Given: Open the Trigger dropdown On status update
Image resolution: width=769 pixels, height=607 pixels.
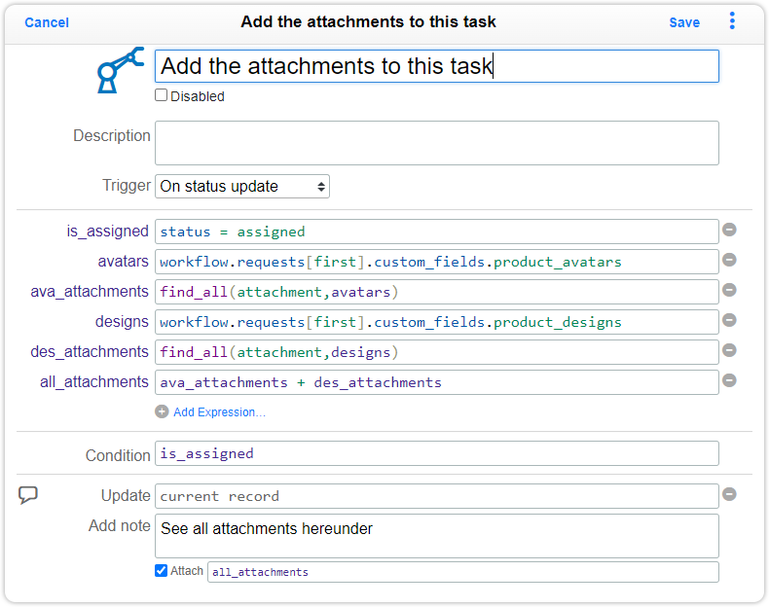Looking at the screenshot, I should 242,186.
